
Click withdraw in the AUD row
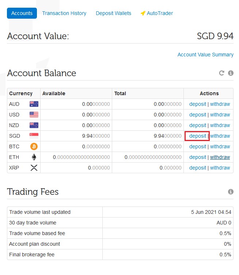pos(220,104)
